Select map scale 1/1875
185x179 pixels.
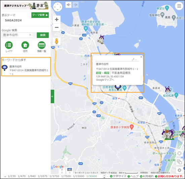click(x=42, y=176)
